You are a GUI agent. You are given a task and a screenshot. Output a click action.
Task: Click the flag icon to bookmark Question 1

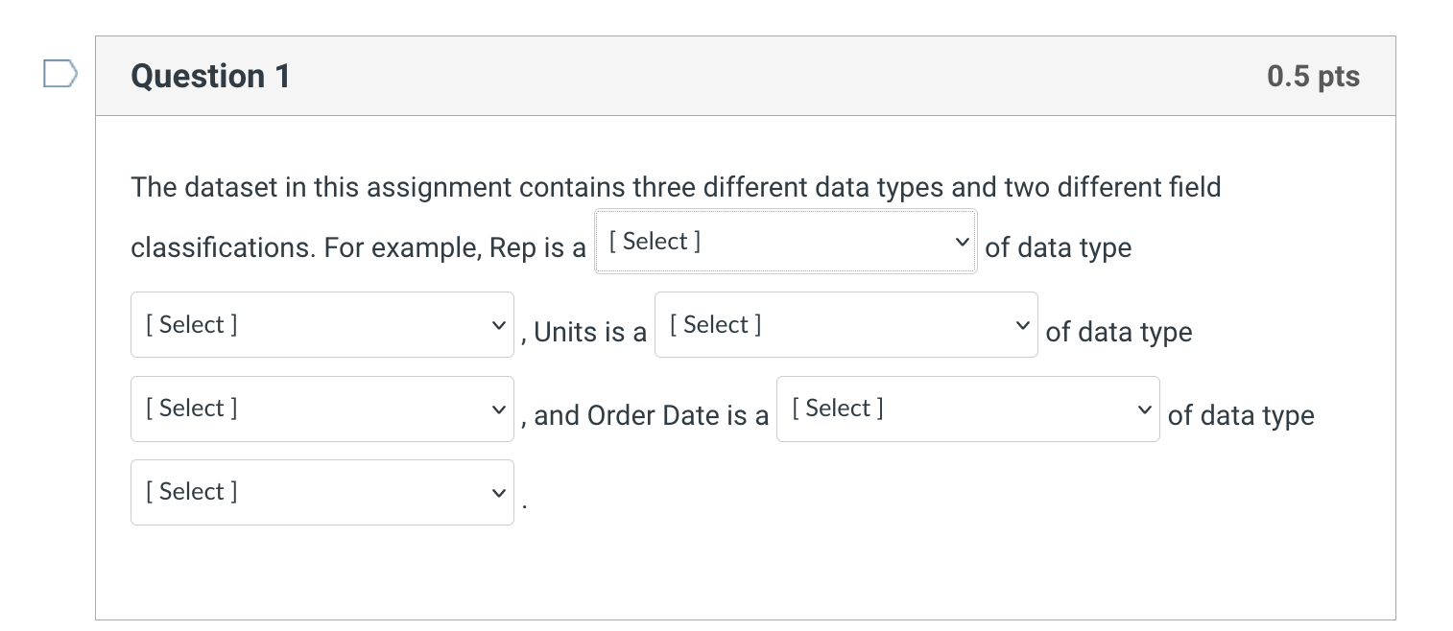pyautogui.click(x=60, y=73)
